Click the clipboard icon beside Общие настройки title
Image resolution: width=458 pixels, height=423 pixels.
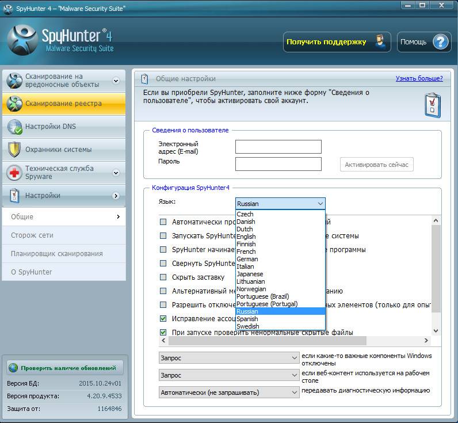(x=144, y=79)
